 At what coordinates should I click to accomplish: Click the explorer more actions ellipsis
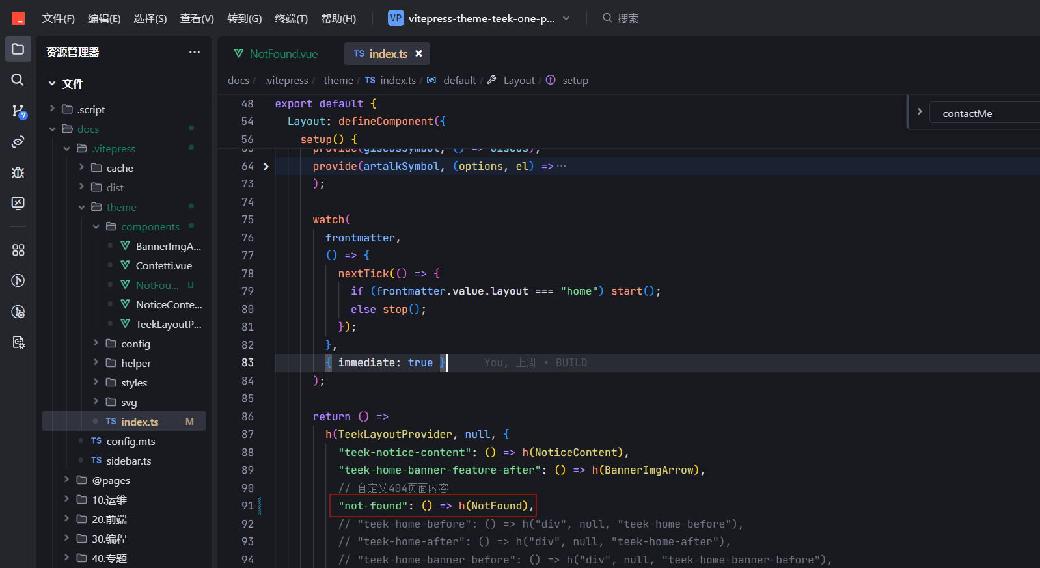pos(195,52)
